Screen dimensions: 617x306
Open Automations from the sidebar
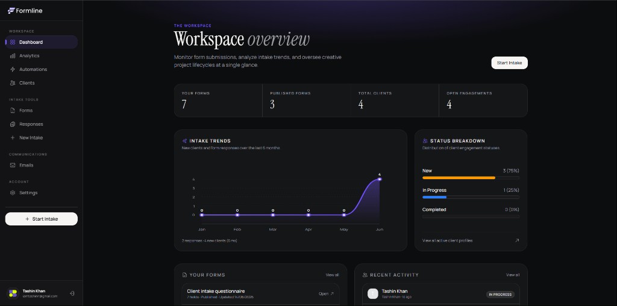tap(42, 70)
